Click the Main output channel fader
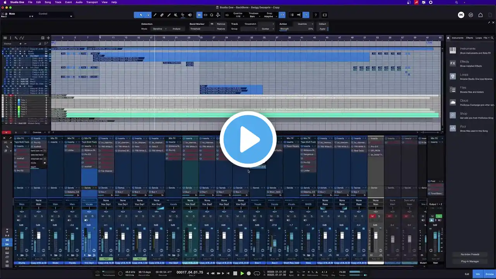The height and width of the screenshot is (279, 496). [435, 235]
